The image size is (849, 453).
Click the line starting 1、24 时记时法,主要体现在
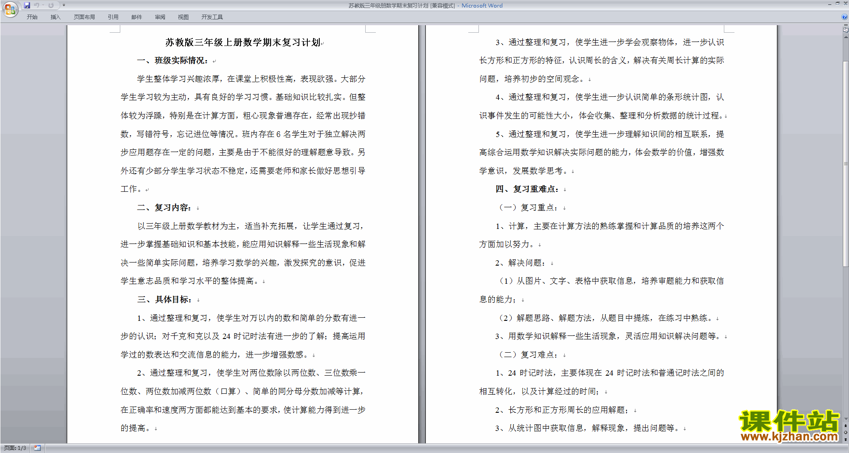[610, 373]
